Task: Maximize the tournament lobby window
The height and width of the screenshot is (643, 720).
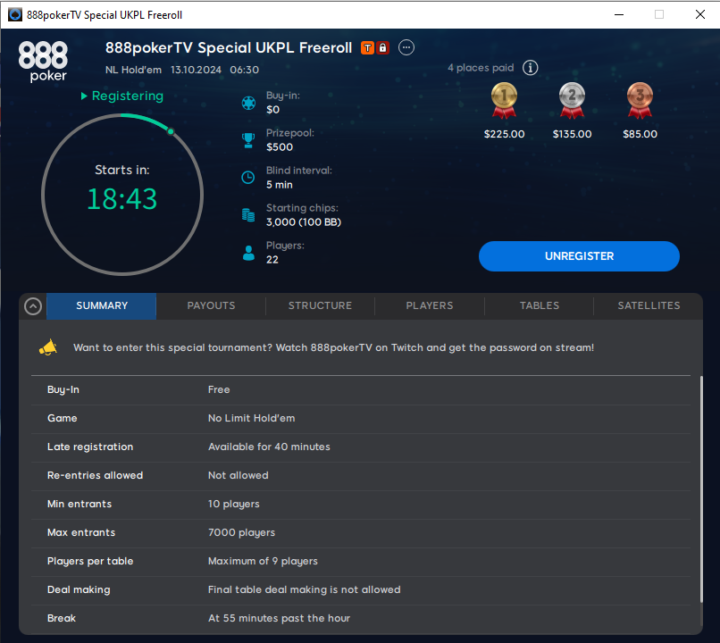Action: tap(659, 14)
